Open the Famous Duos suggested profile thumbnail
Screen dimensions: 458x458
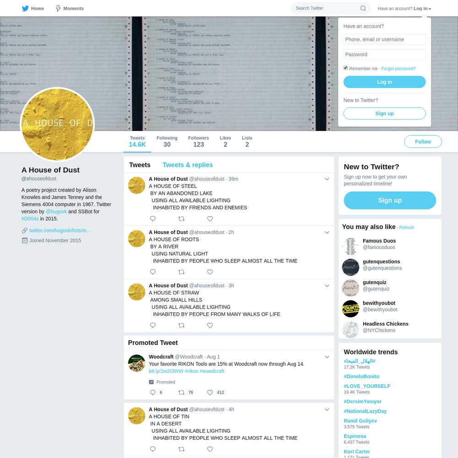pos(350,246)
